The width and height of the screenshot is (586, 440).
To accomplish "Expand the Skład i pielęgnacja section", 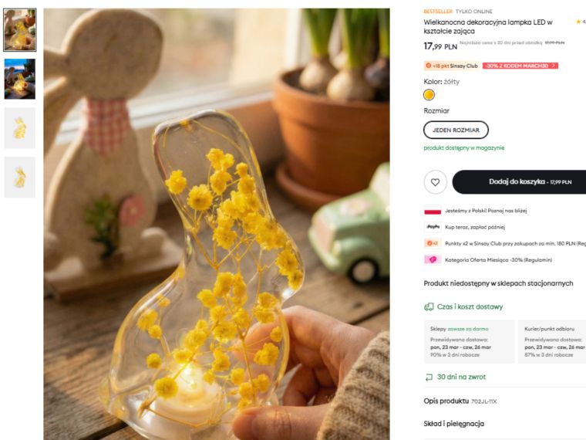I will click(x=453, y=424).
